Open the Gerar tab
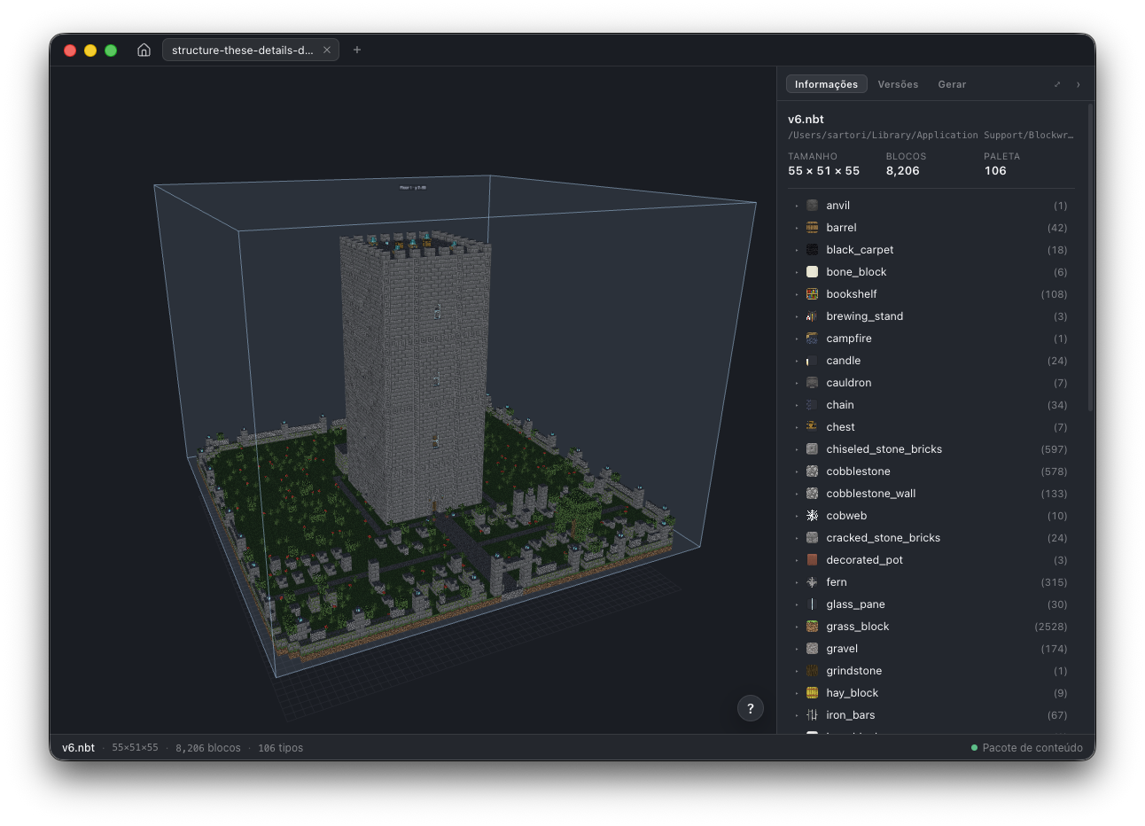The height and width of the screenshot is (826, 1145). (952, 84)
